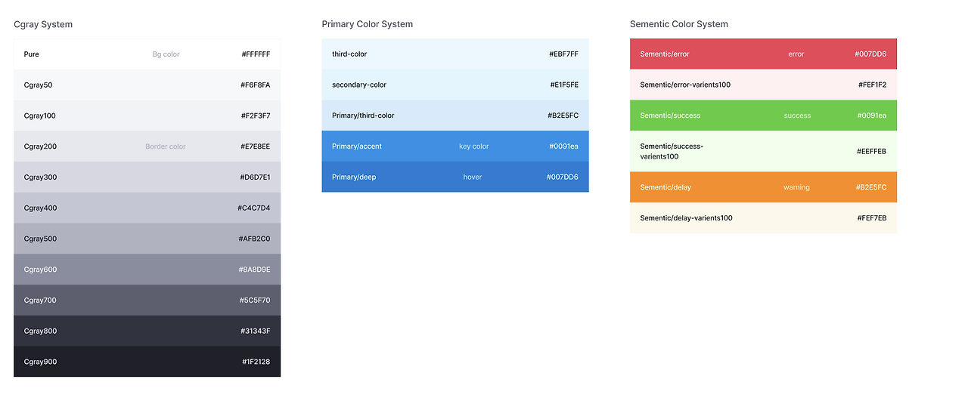Click the "Cgray100" label
968x410 pixels.
39,116
